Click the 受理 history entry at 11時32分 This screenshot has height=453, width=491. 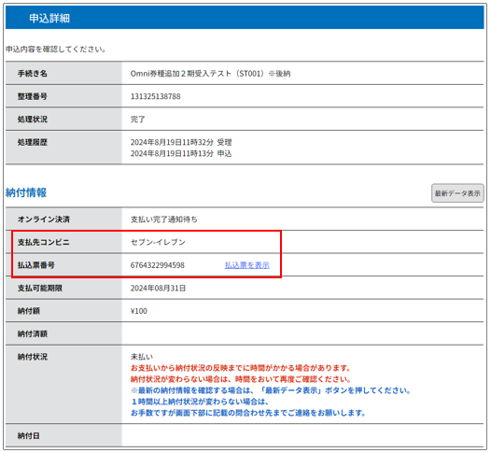tap(181, 142)
